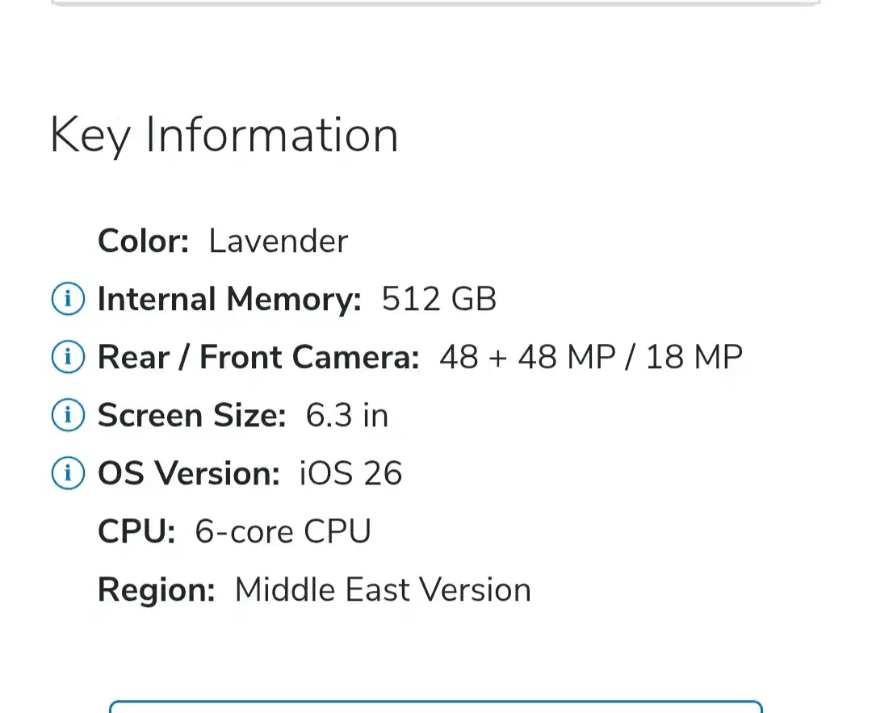
Task: Click the Lavender color value
Action: tap(278, 241)
